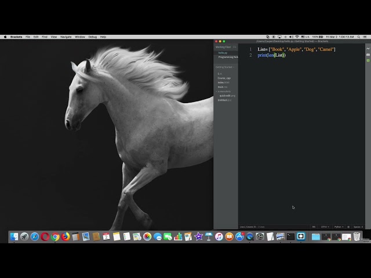Open Messages from the dock
Image resolution: width=371 pixels, height=278 pixels.
[158, 236]
